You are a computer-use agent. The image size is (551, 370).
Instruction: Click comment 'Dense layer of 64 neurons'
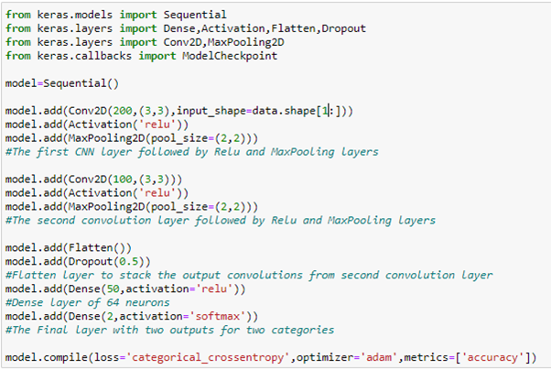point(88,303)
